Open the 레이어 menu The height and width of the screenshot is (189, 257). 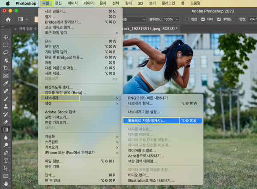pos(89,3)
